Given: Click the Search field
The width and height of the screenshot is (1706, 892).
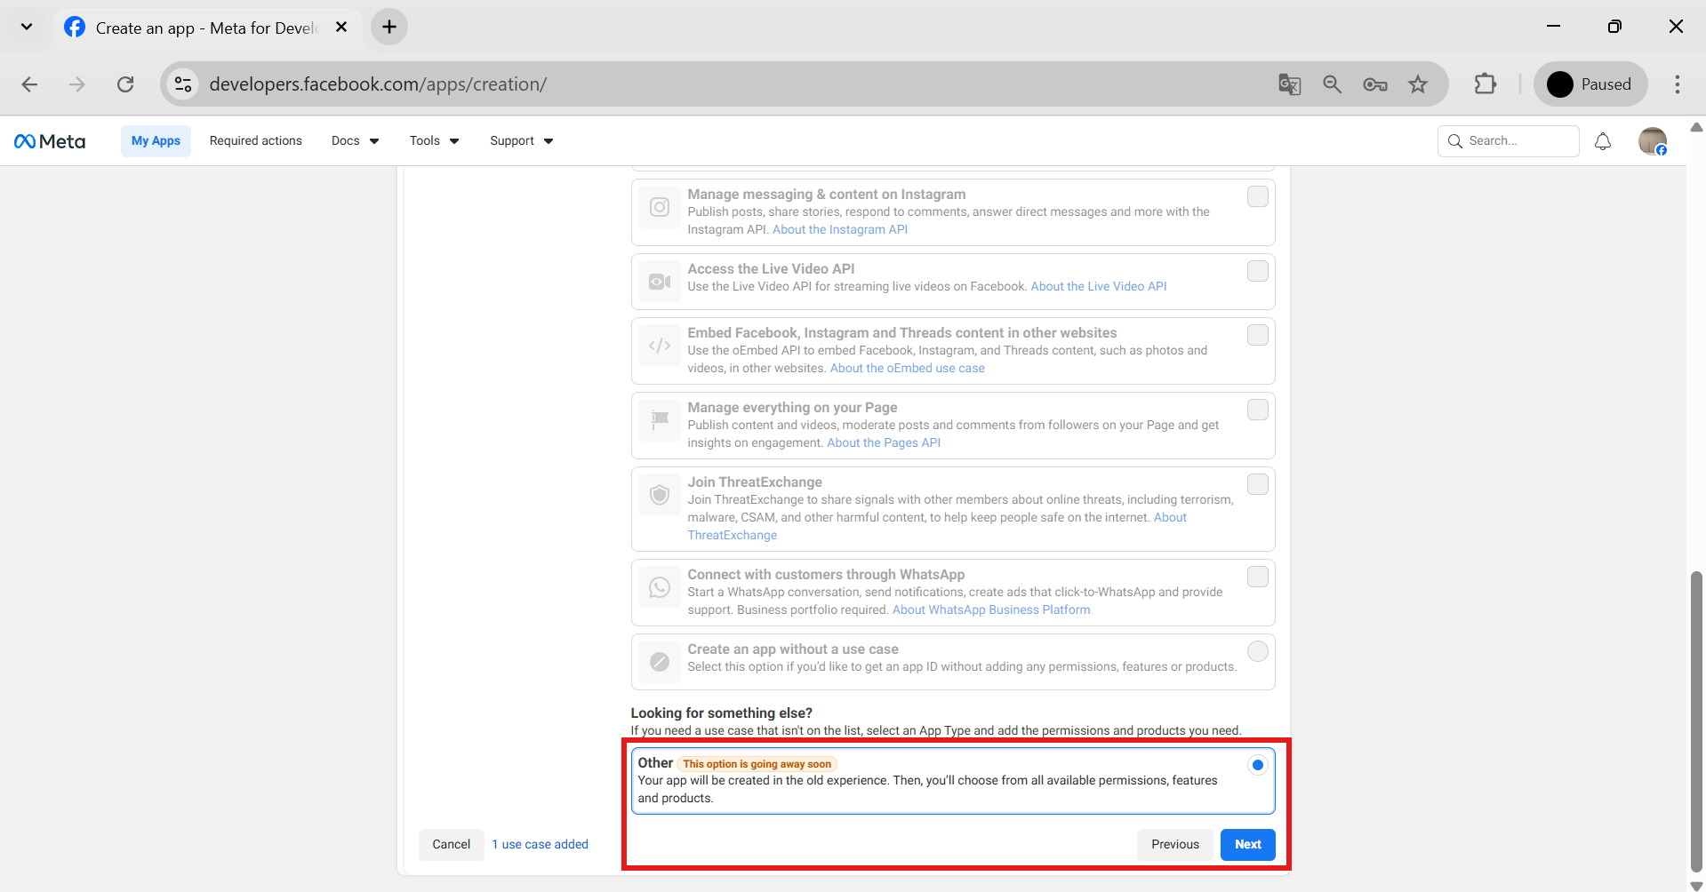Looking at the screenshot, I should tap(1509, 141).
